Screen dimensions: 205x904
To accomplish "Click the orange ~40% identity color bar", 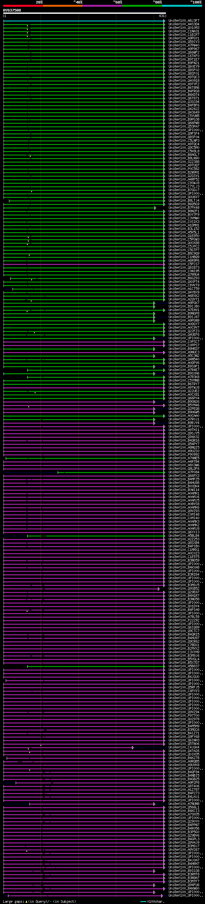I will coord(63,6).
